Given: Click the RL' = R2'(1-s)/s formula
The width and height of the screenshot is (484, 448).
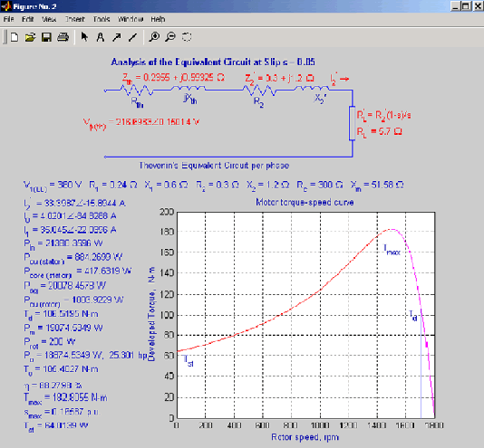Looking at the screenshot, I should pyautogui.click(x=383, y=115).
